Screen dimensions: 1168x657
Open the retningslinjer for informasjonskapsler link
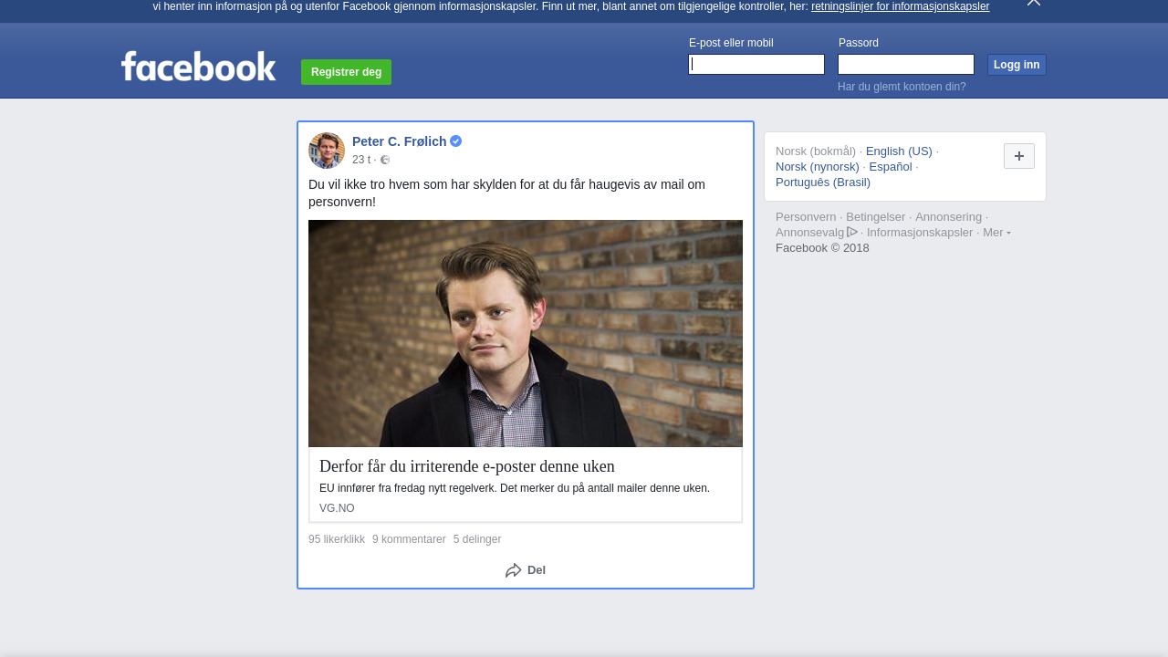[900, 6]
